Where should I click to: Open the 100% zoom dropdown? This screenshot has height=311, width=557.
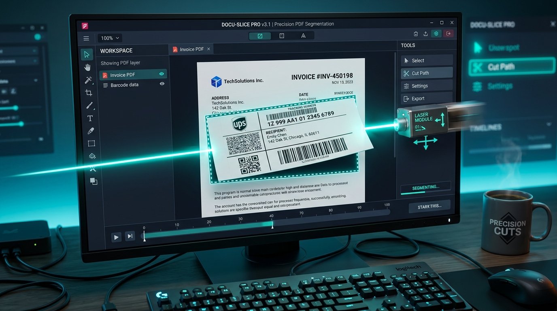110,38
